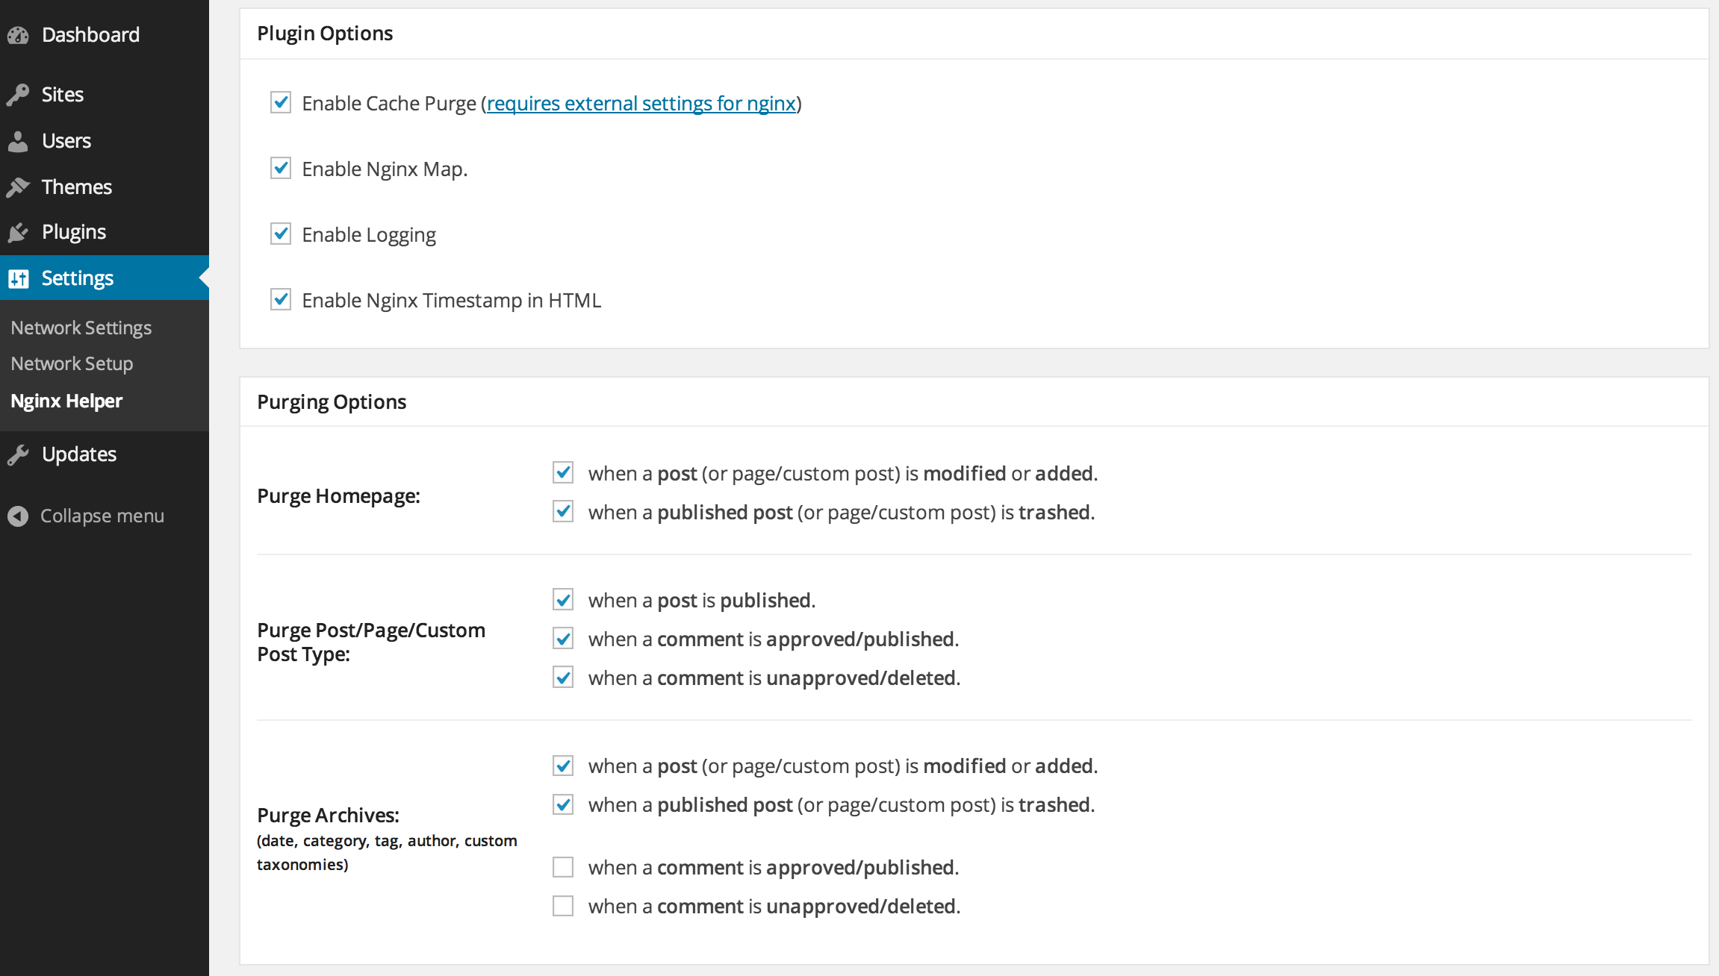Viewport: 1719px width, 976px height.
Task: Click the Users icon in sidebar
Action: coord(19,140)
